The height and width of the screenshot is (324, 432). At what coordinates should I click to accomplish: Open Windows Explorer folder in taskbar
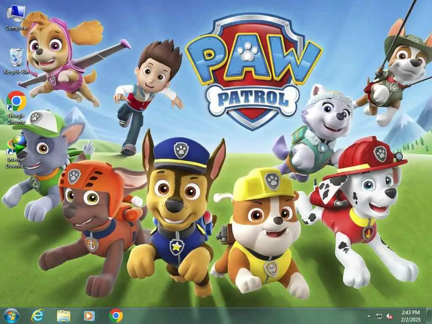[x=64, y=316]
